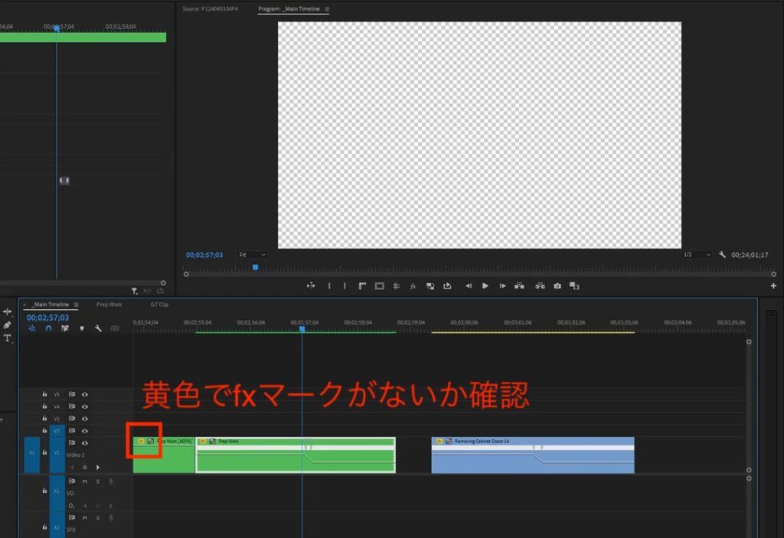784x538 pixels.
Task: Open Timeline Display Settings wrench icon
Action: click(x=98, y=328)
